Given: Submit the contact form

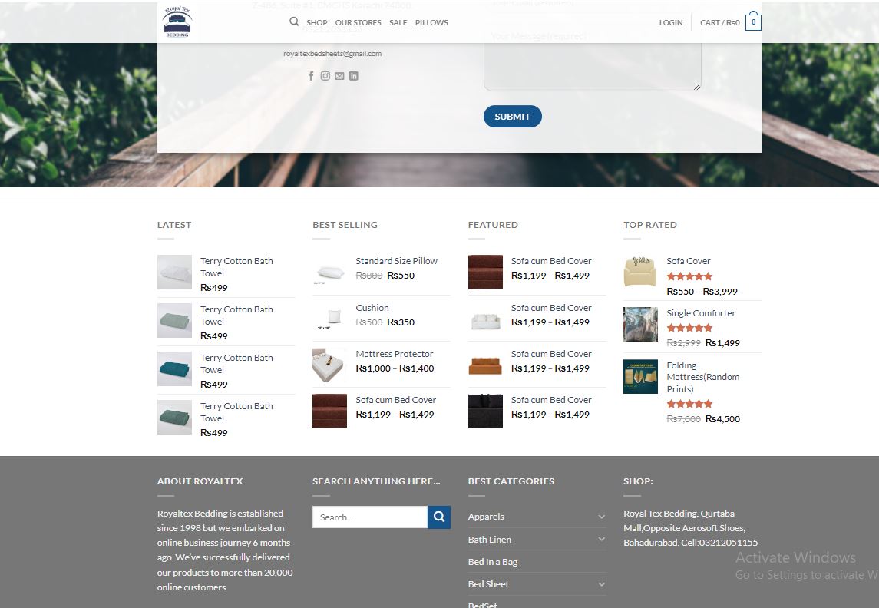Looking at the screenshot, I should [x=512, y=117].
